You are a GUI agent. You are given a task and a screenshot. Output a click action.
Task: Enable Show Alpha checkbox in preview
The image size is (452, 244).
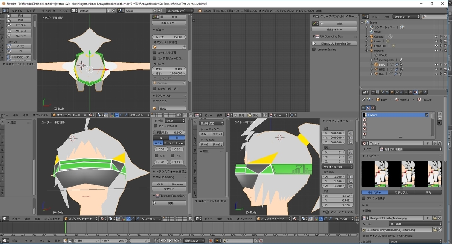tap(363, 198)
